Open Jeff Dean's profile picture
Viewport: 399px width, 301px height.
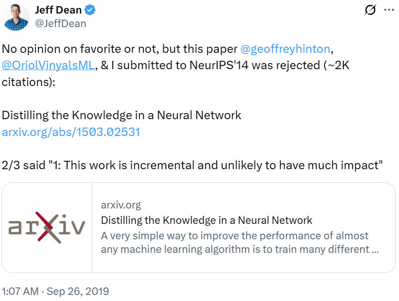point(15,17)
